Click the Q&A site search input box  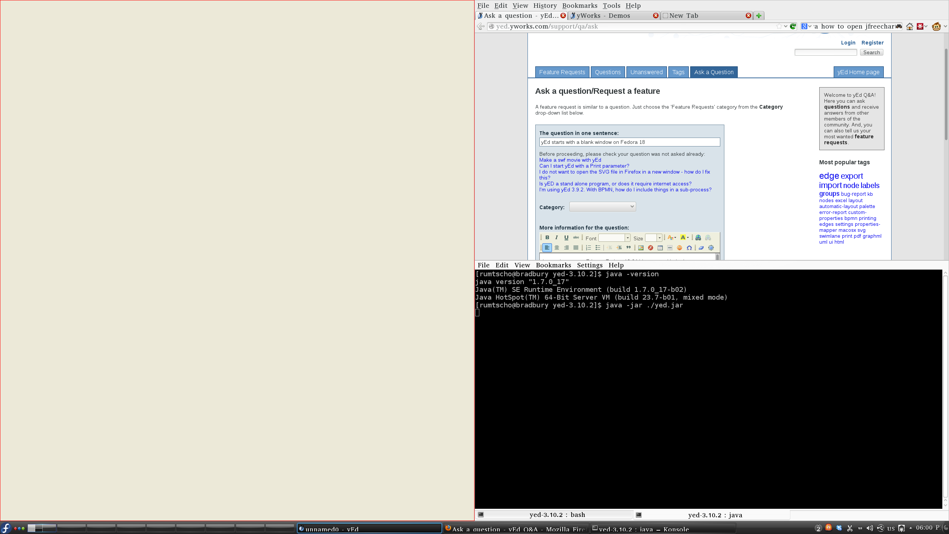[x=826, y=52]
